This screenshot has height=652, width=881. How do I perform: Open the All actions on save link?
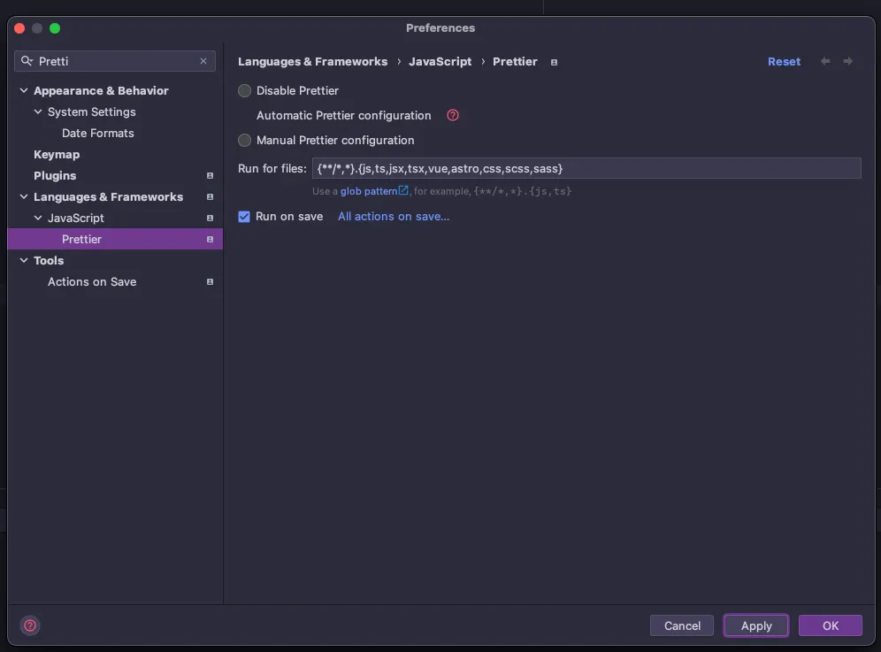click(394, 216)
